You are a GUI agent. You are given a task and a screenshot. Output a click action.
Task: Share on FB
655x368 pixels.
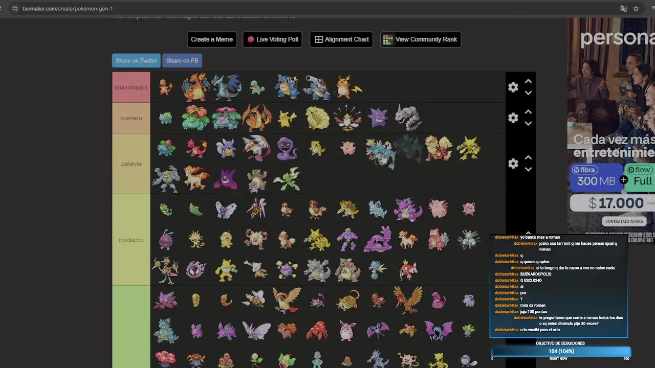point(182,60)
